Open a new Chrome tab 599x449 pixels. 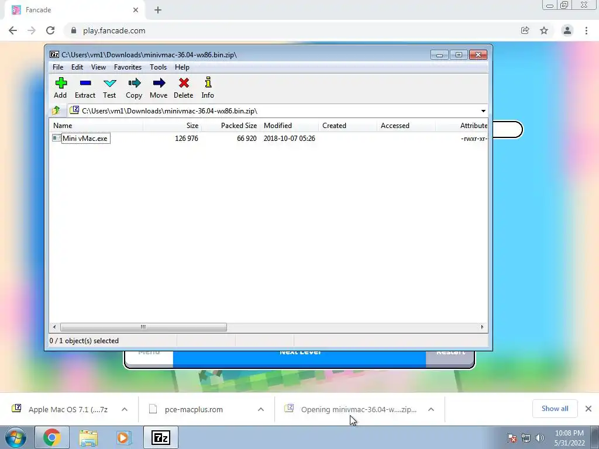(158, 10)
